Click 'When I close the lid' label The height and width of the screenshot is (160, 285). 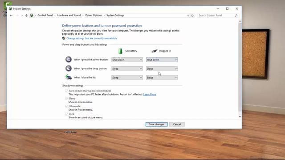(x=85, y=77)
